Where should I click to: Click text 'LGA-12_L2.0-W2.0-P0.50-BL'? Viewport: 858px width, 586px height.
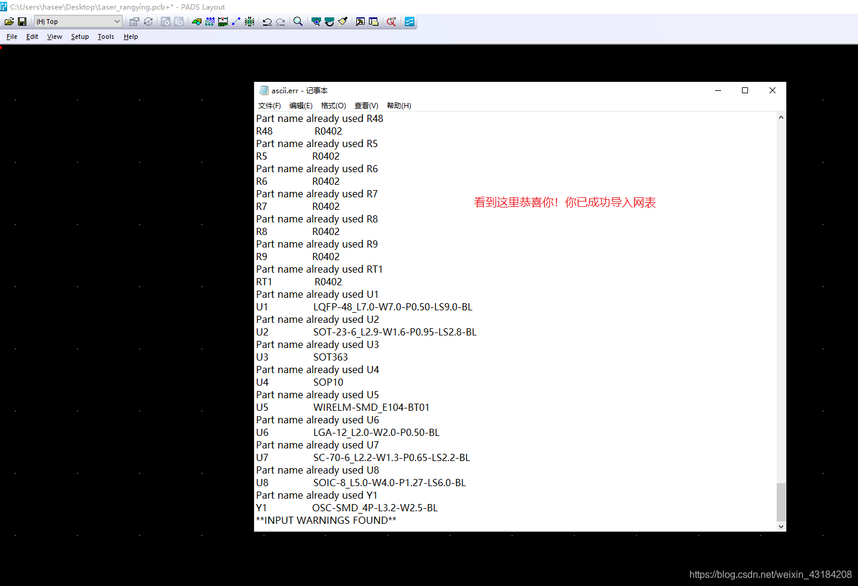(x=376, y=432)
